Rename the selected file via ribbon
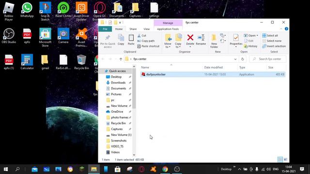The width and height of the screenshot is (310, 174). click(201, 40)
